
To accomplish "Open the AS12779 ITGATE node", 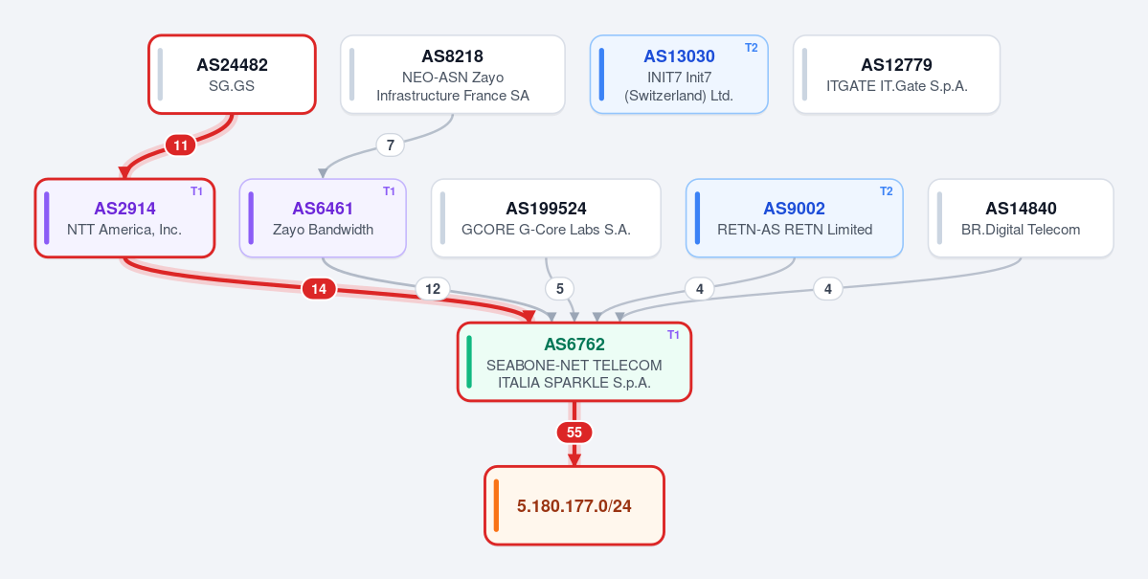I will tap(897, 75).
